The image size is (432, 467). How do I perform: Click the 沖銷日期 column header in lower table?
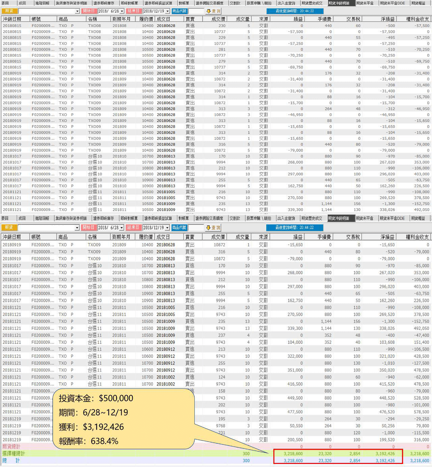[12, 237]
